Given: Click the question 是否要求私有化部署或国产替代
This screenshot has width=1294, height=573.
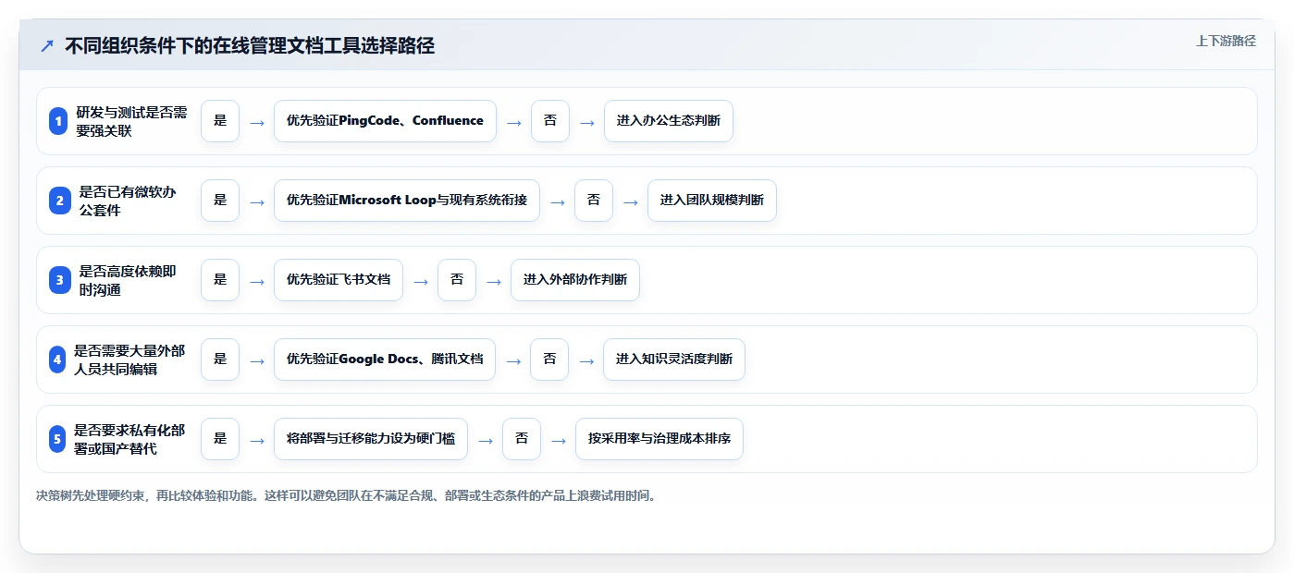Looking at the screenshot, I should (x=130, y=439).
